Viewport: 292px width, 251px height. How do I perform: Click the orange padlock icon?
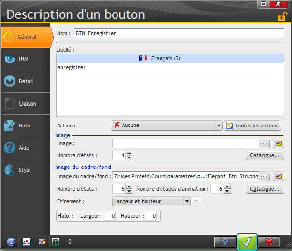[282, 16]
